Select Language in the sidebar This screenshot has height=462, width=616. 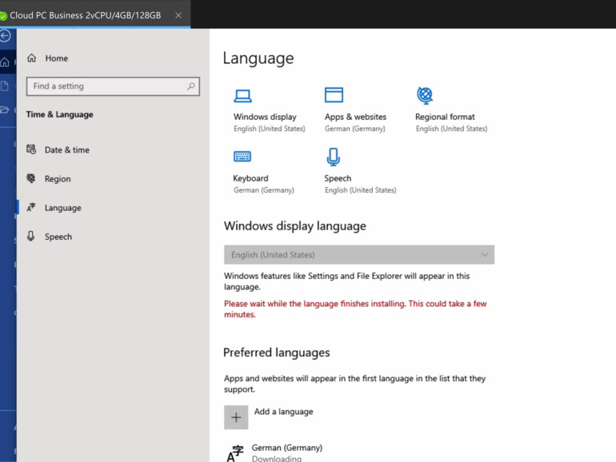(x=63, y=208)
